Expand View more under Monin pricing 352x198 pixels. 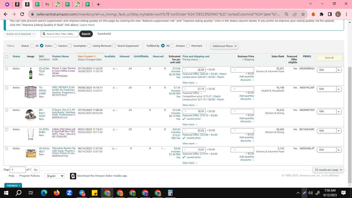190,83
